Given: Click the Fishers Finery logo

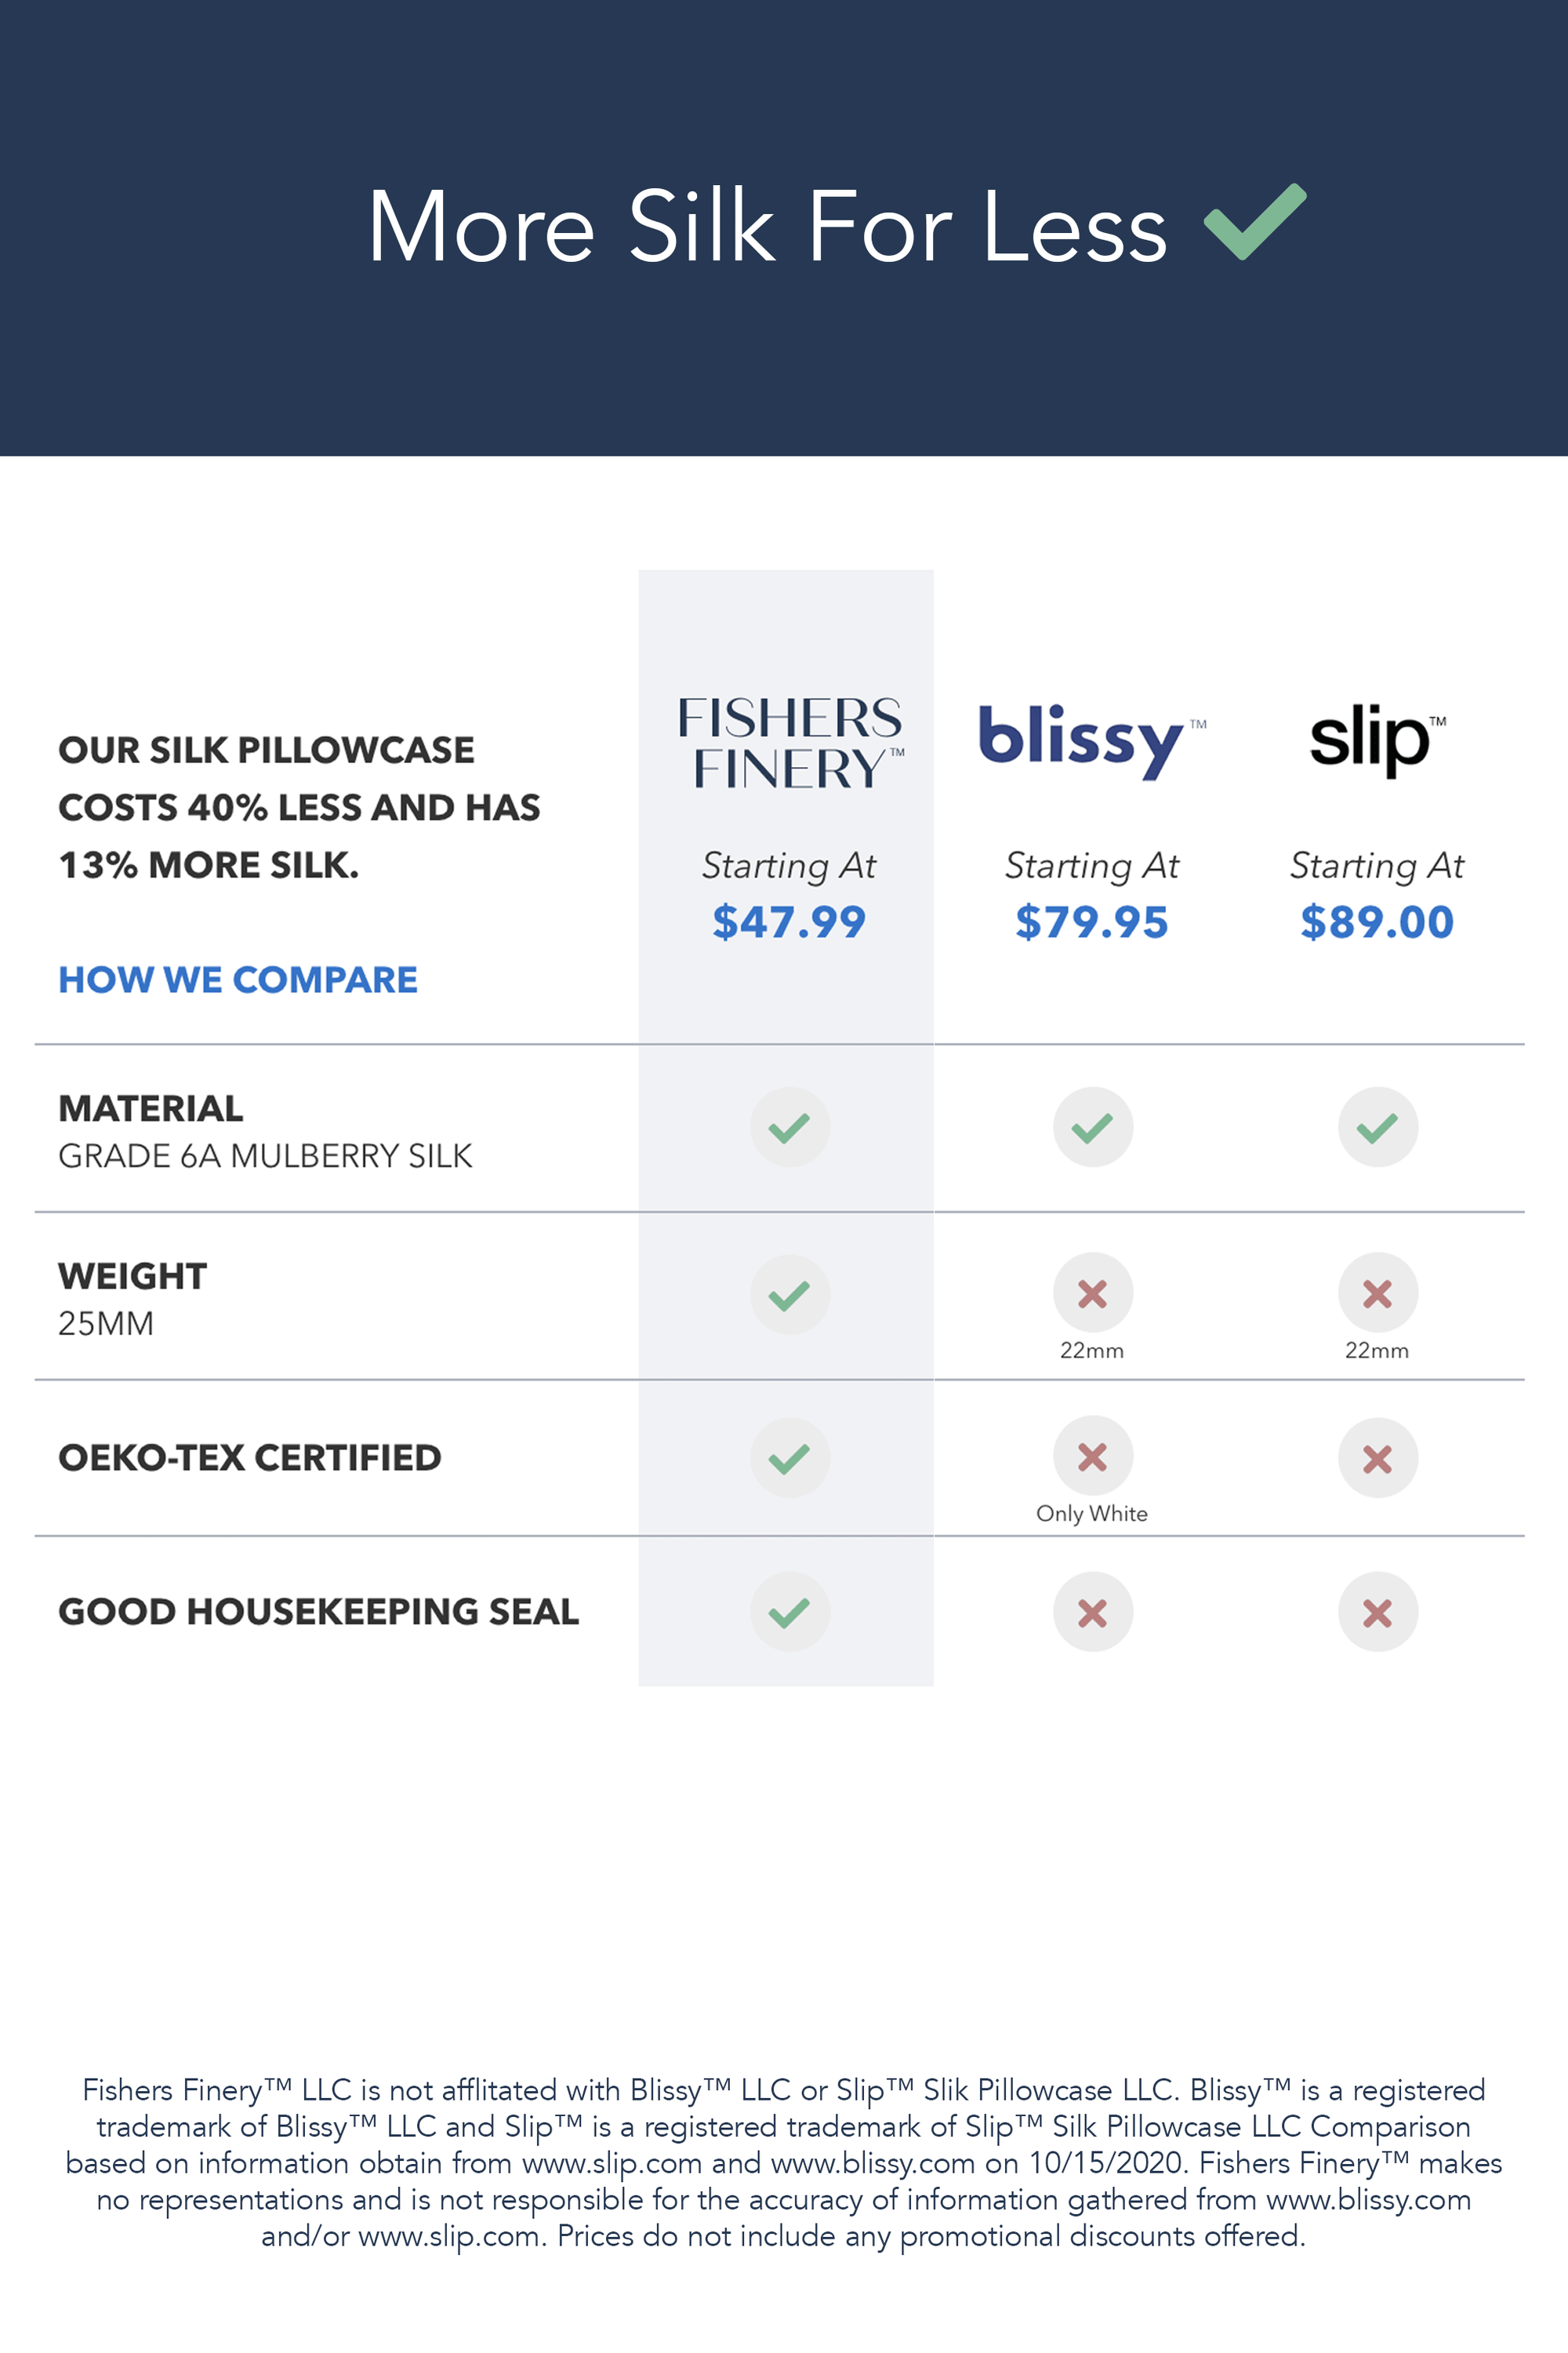Looking at the screenshot, I should 789,744.
